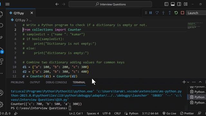Image resolution: width=206 pixels, height=116 pixels.
Task: Click Prettier status bar item
Action: (187, 113)
